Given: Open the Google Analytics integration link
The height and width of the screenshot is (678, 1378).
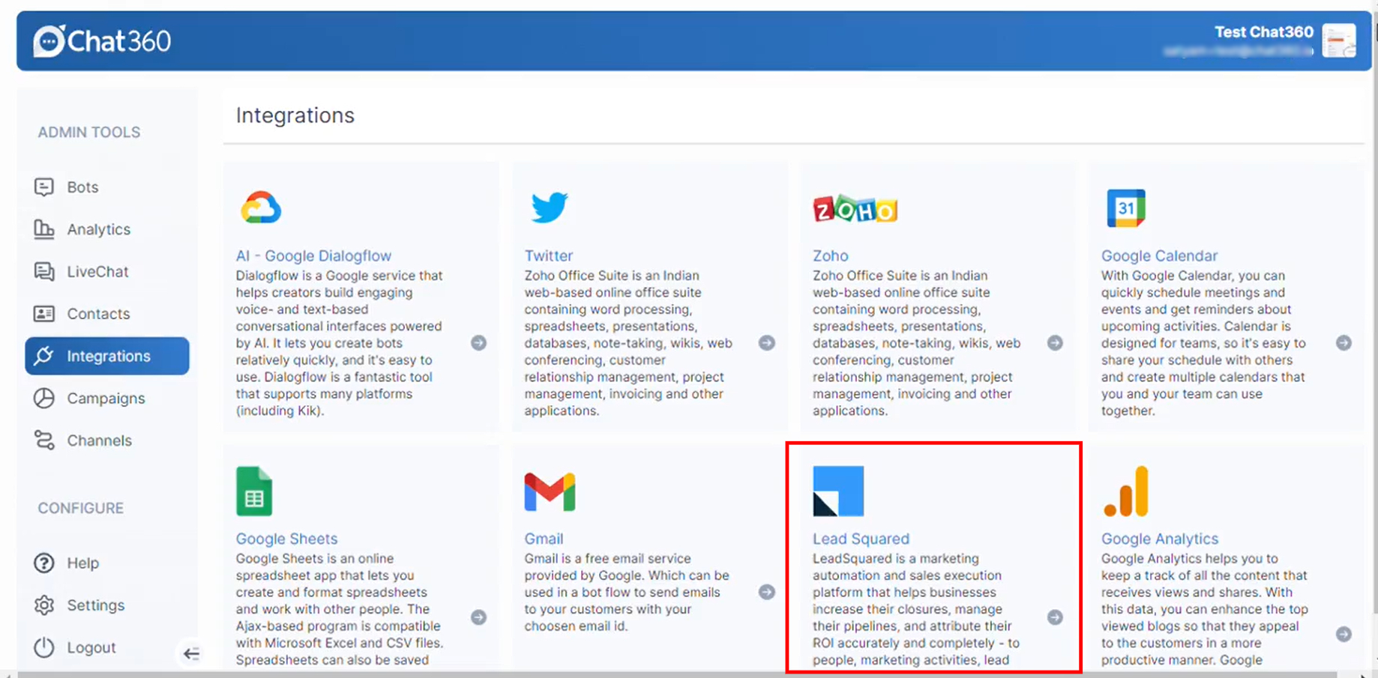Looking at the screenshot, I should (x=1159, y=539).
